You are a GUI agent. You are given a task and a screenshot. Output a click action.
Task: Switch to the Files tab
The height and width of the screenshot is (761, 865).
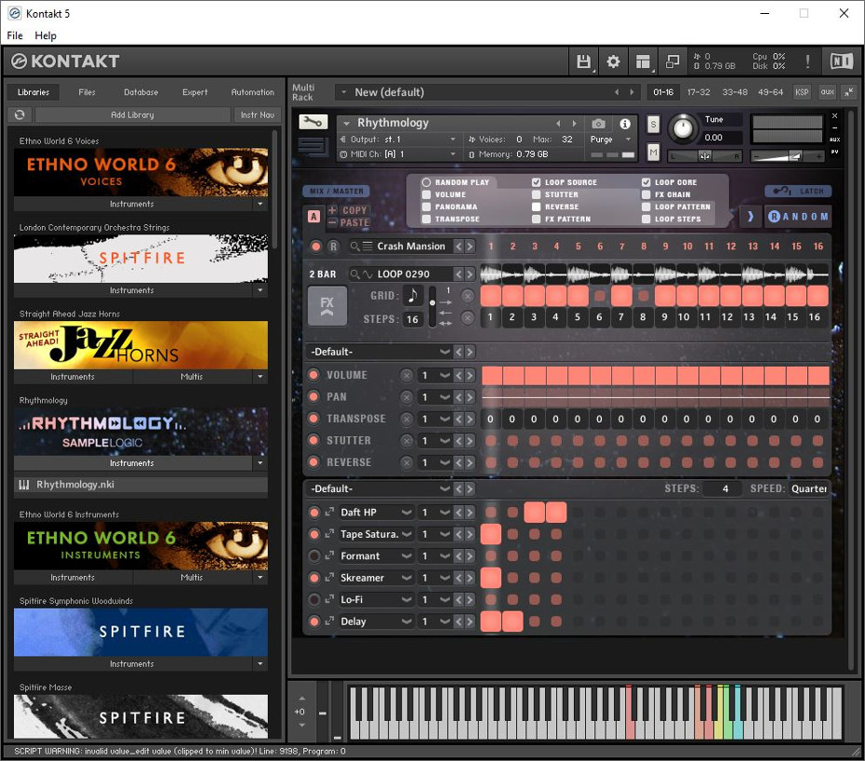pyautogui.click(x=86, y=92)
